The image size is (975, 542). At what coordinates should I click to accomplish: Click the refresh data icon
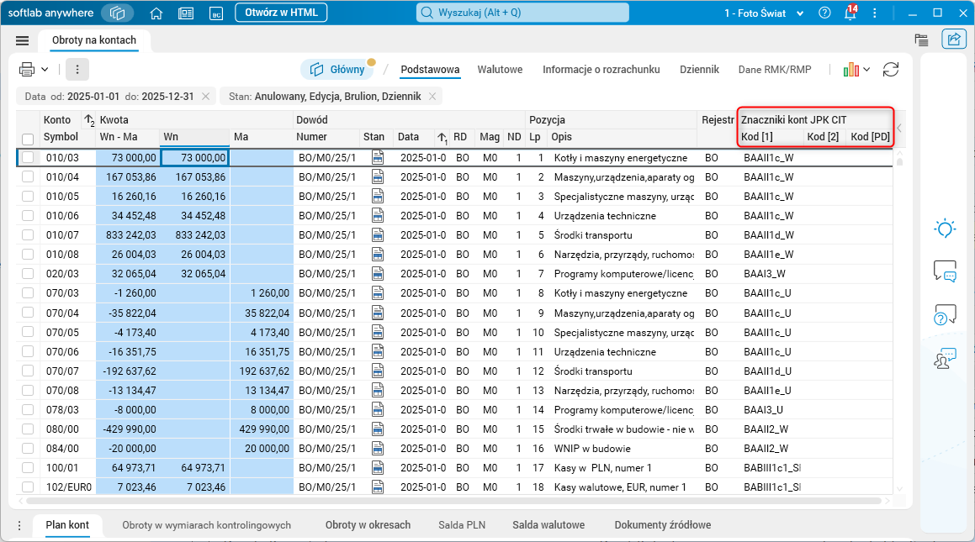click(890, 70)
